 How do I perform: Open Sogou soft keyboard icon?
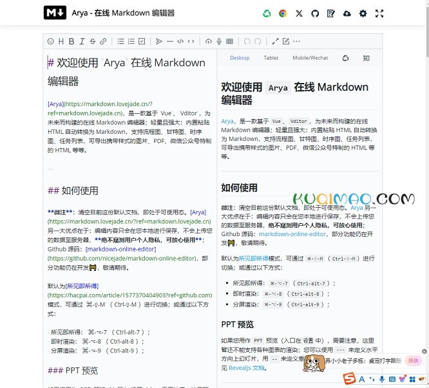392,379
